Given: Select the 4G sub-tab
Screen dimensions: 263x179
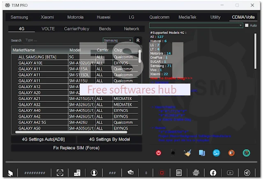Looking at the screenshot, I should (21, 29).
